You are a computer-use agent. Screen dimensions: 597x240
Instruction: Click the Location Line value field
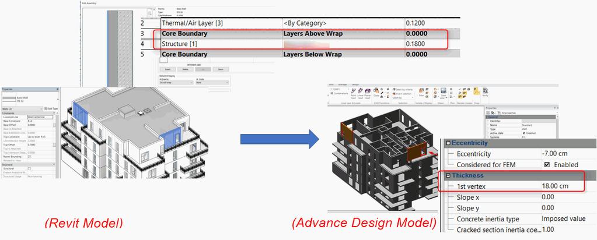40,117
